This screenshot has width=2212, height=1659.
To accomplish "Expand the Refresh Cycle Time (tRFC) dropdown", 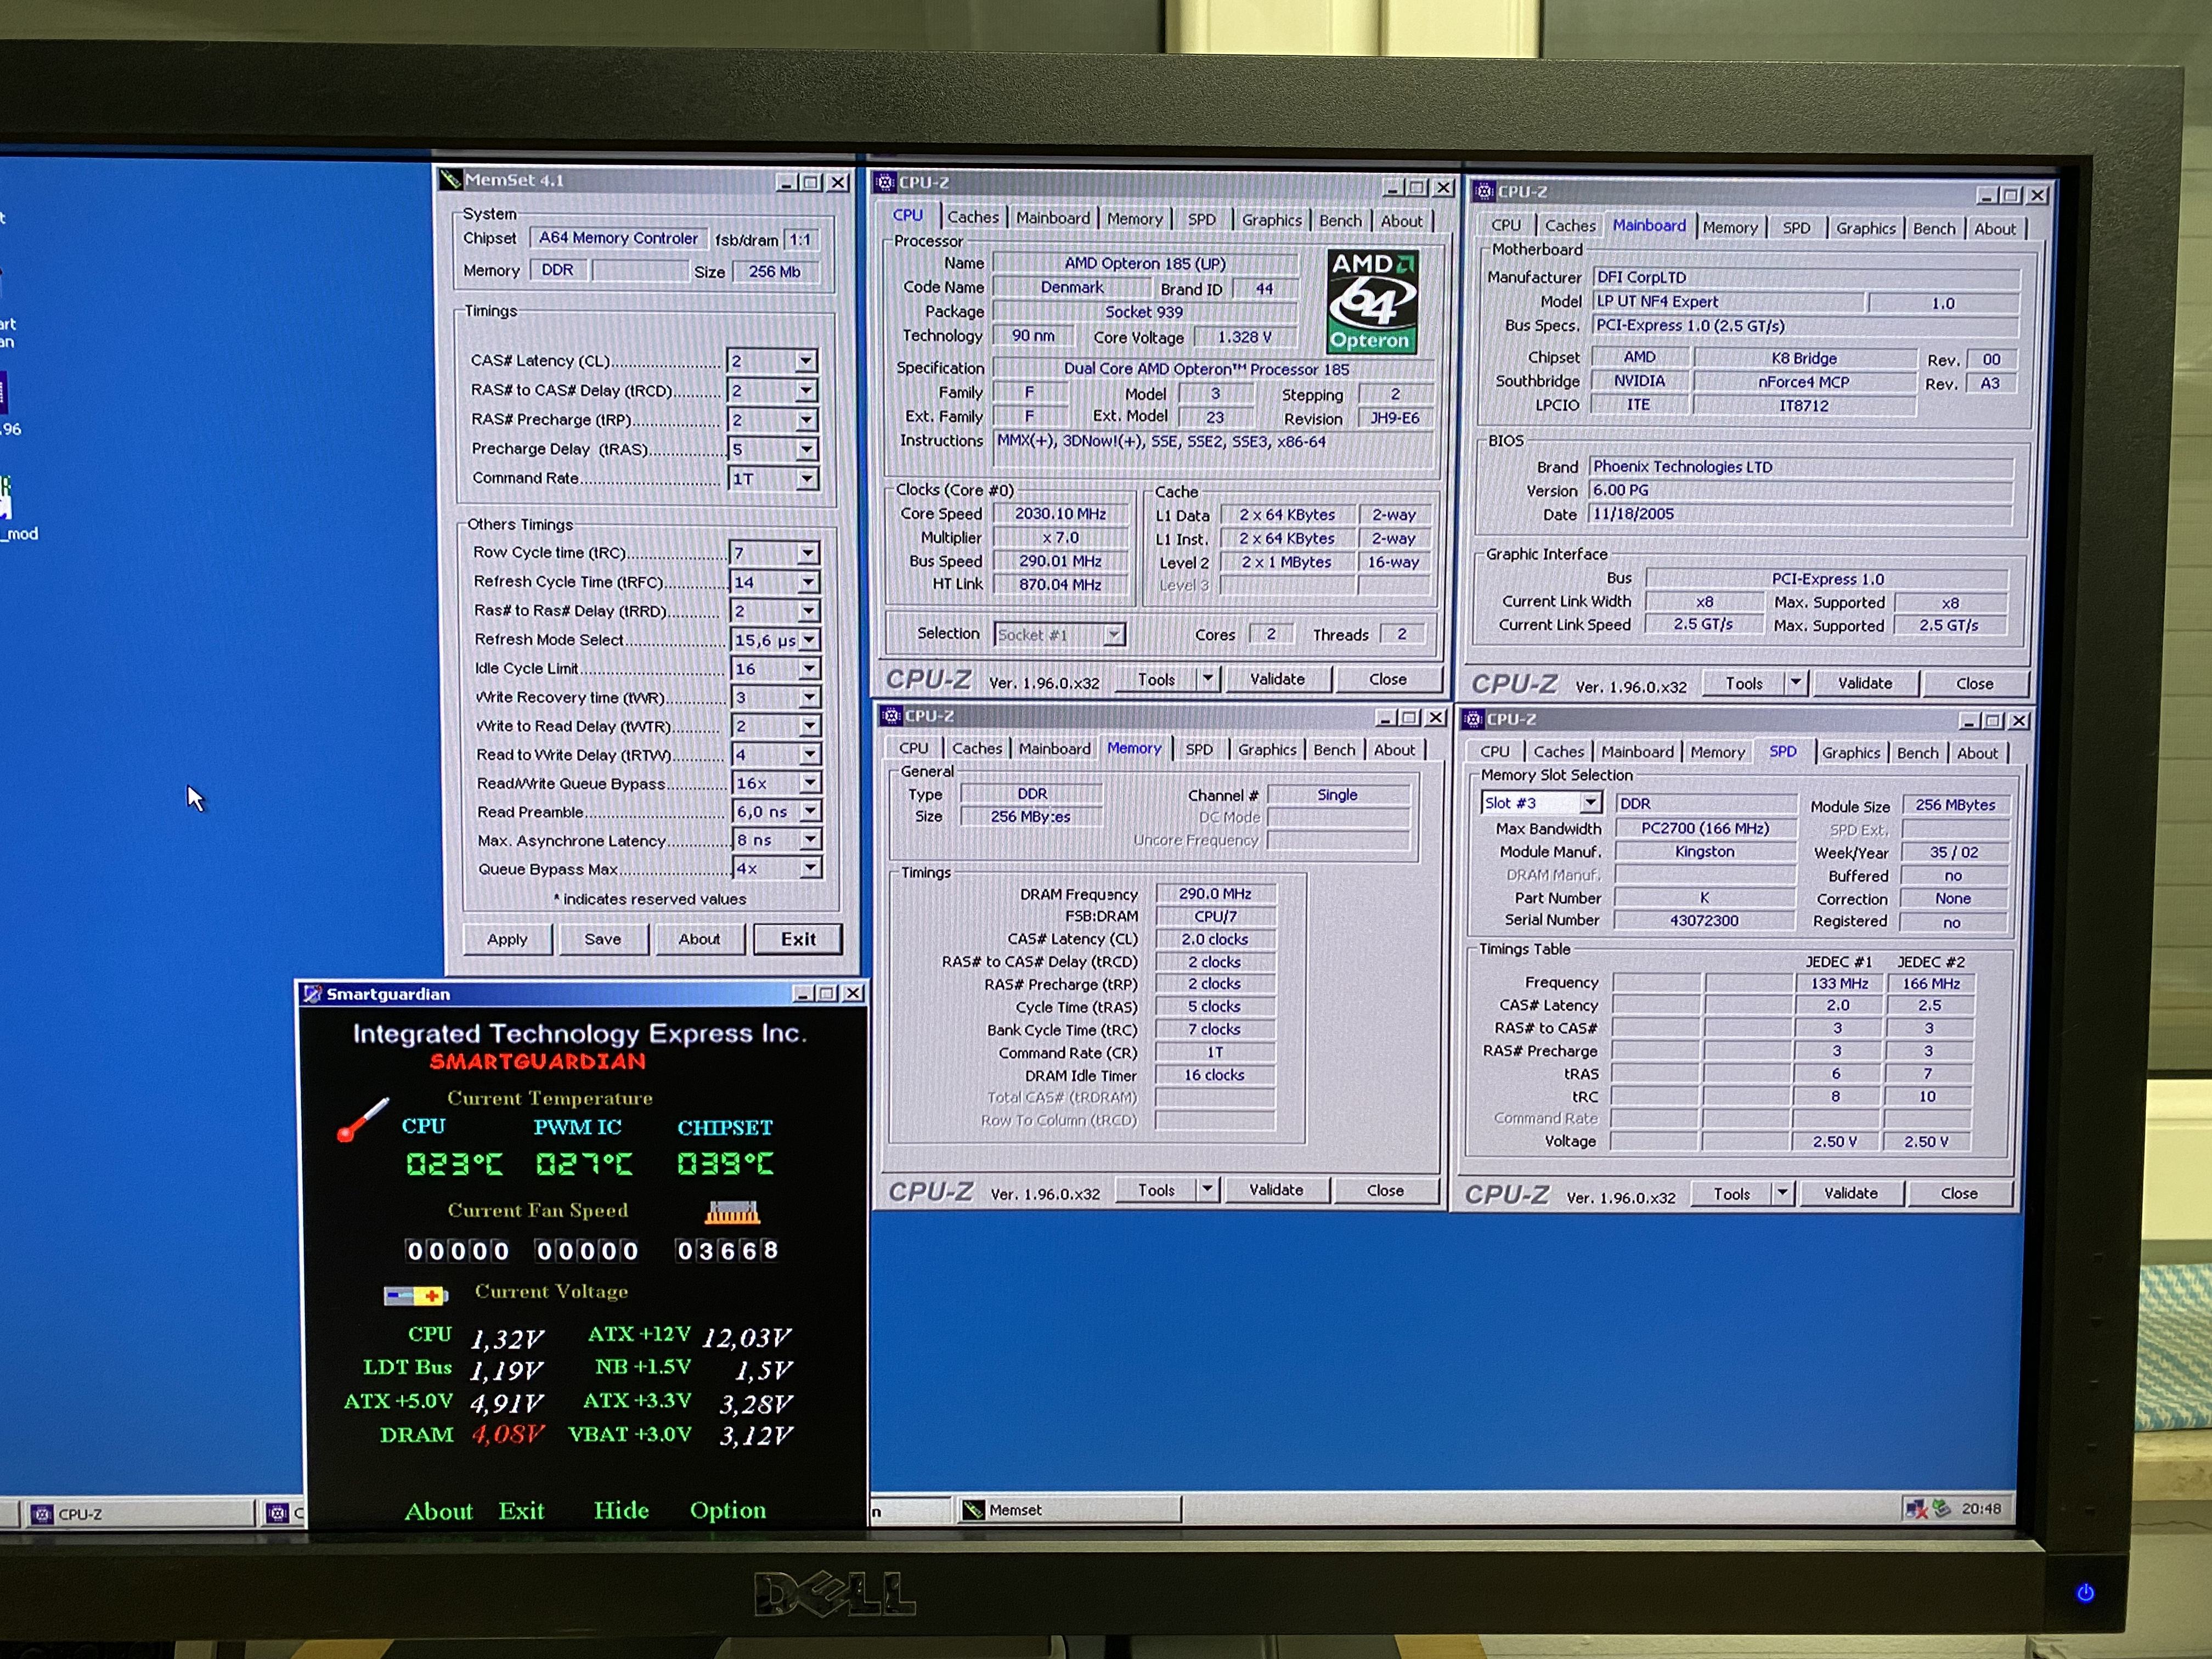I will click(808, 582).
